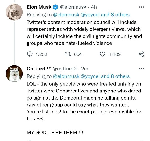This screenshot has height=141, width=150.
Task: Open Elon Musk display name profile link
Action: pyautogui.click(x=39, y=7)
